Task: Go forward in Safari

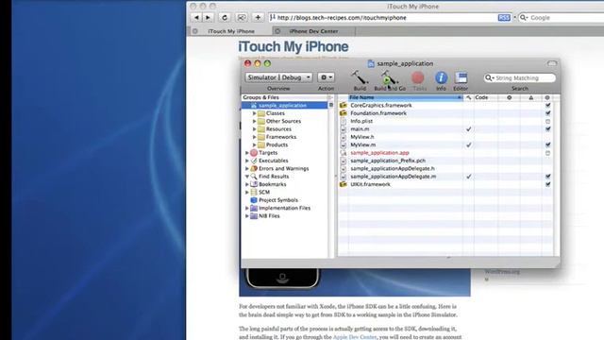Action: coord(208,17)
